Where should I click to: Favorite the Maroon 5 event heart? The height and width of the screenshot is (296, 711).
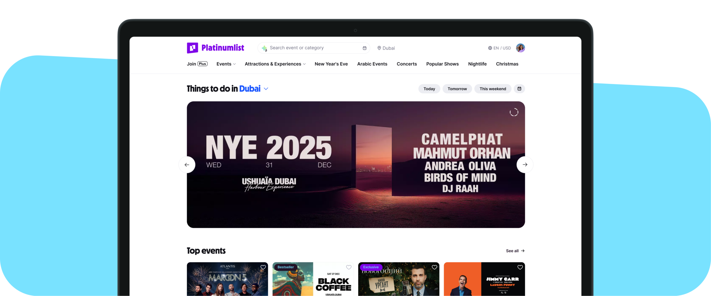(263, 267)
